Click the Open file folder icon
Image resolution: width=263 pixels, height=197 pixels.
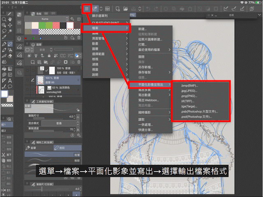[x=125, y=9]
